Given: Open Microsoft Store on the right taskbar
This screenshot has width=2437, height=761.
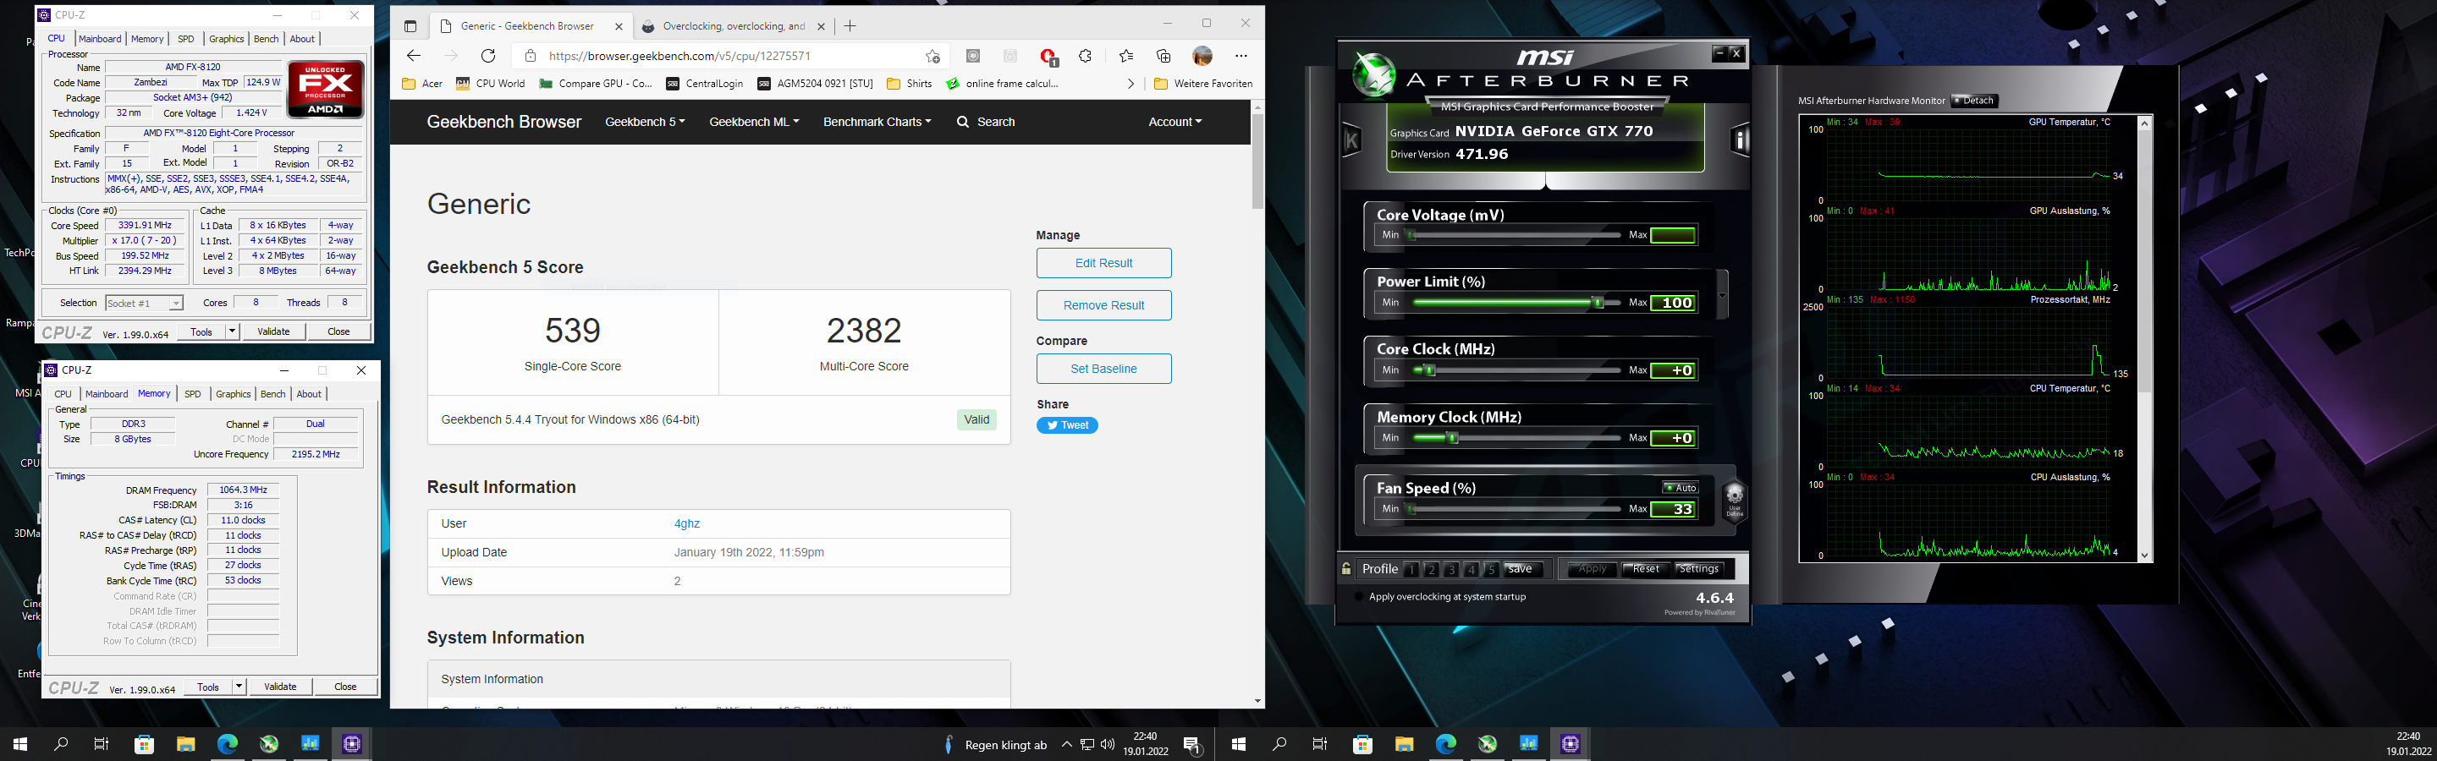Looking at the screenshot, I should tap(1362, 744).
